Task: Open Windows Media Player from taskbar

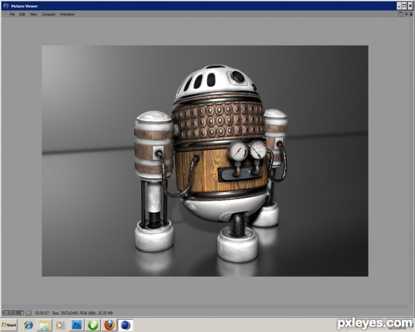Action: [x=60, y=325]
